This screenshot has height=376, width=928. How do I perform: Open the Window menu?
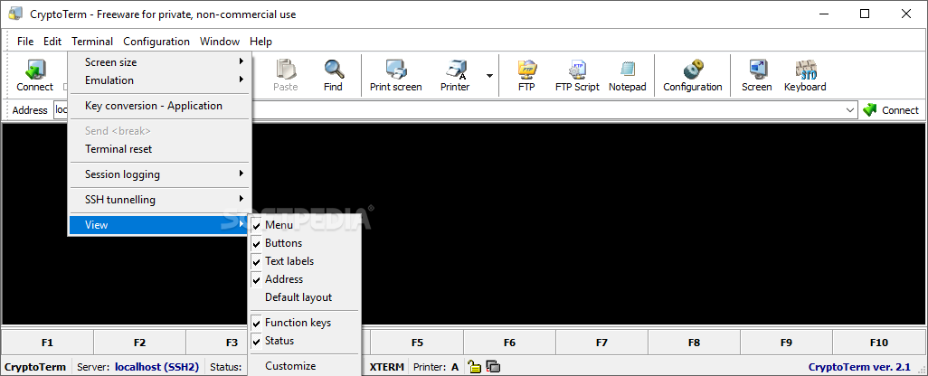tap(220, 42)
